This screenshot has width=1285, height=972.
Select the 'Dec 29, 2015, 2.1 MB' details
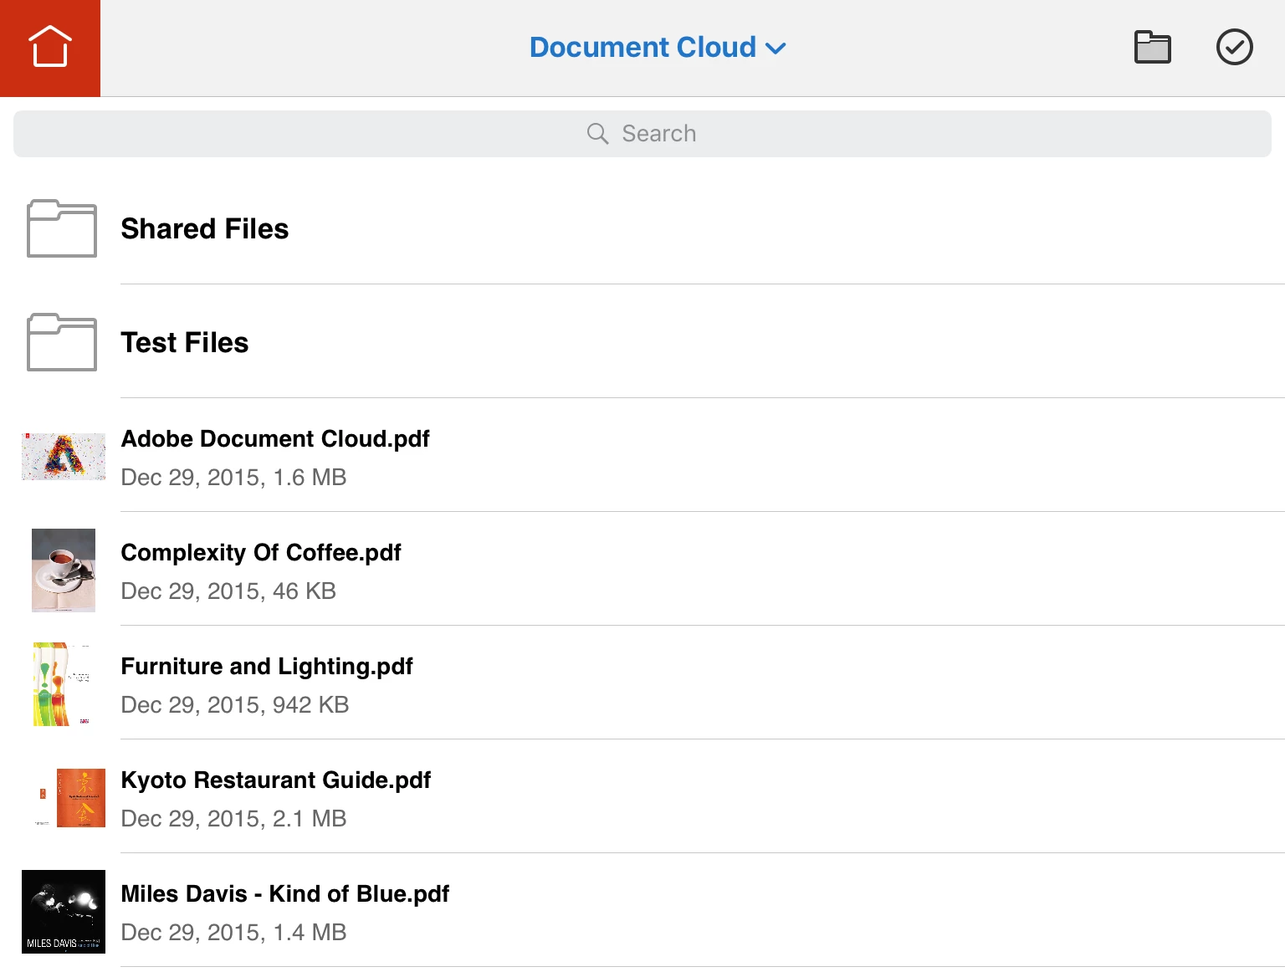tap(234, 819)
